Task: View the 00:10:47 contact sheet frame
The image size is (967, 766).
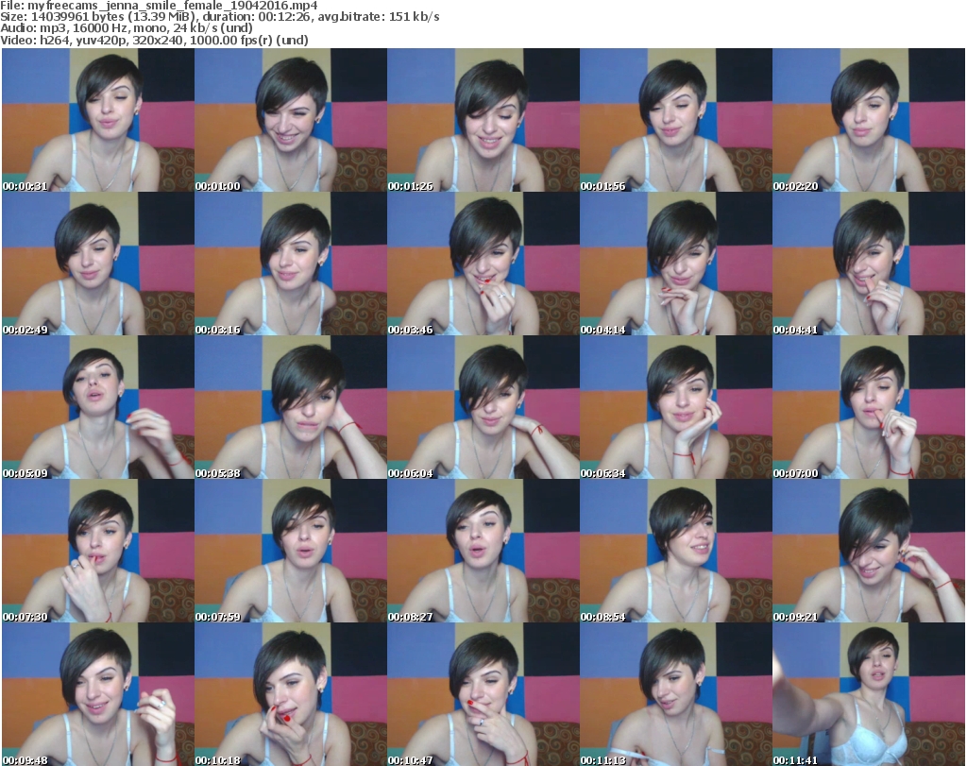Action: [x=483, y=694]
